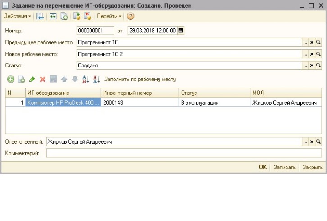
Task: Open help with the question mark icon
Action: pos(131,16)
